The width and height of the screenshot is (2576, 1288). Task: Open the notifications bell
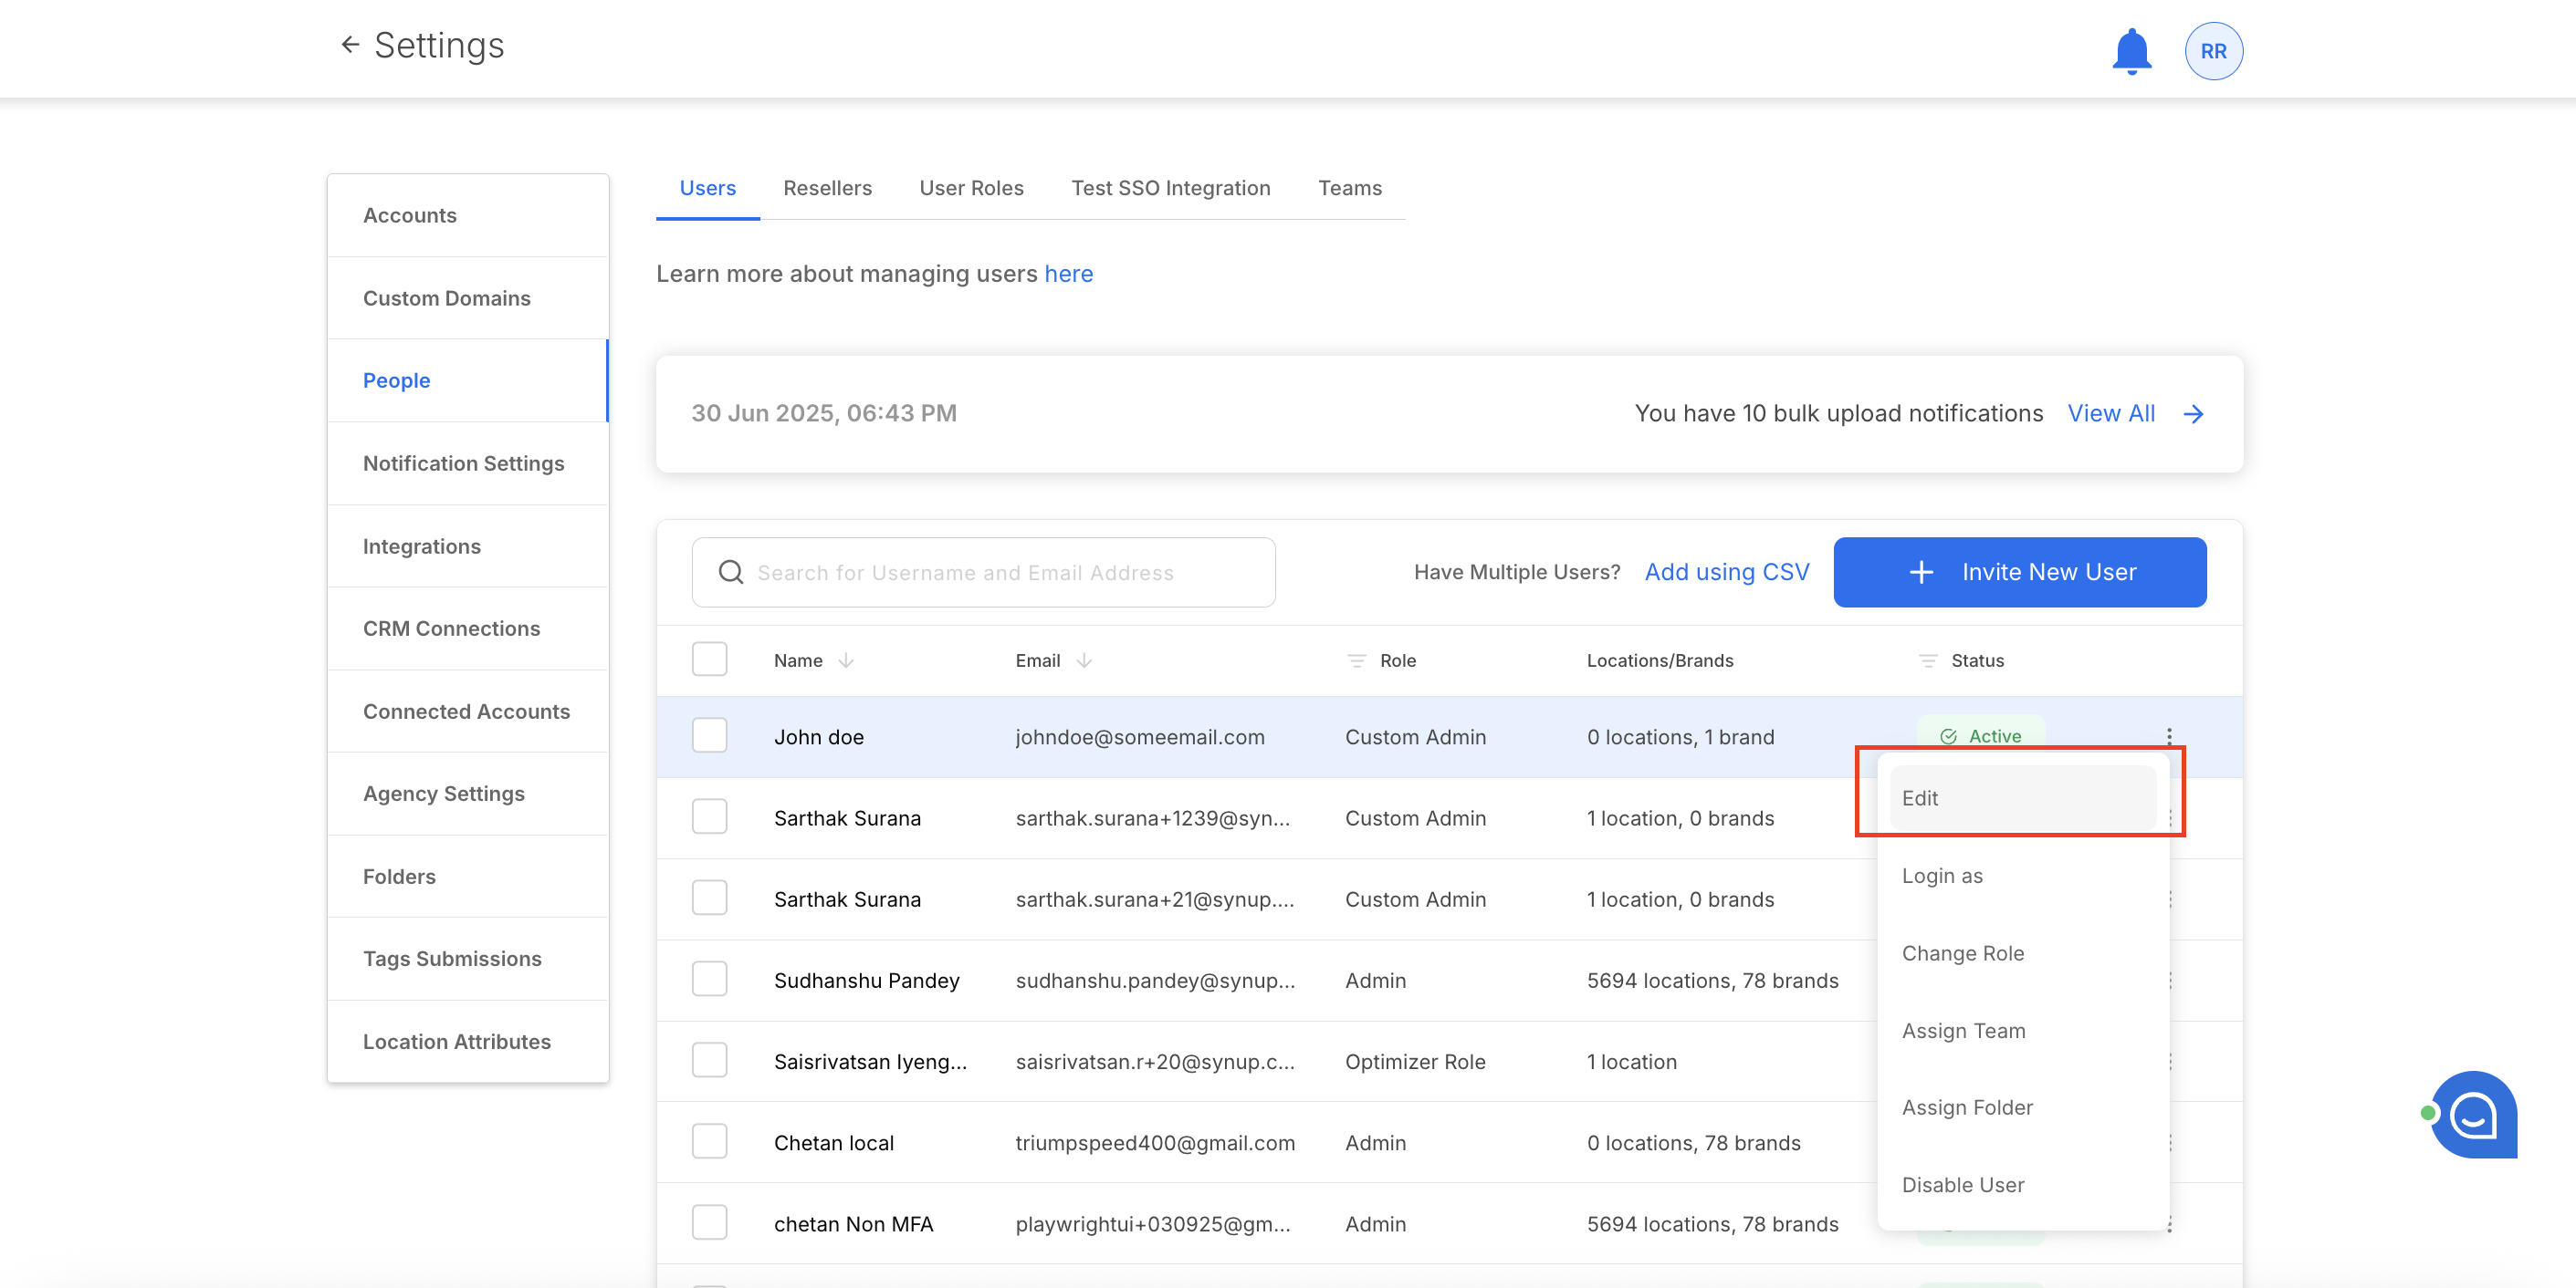(x=2131, y=51)
